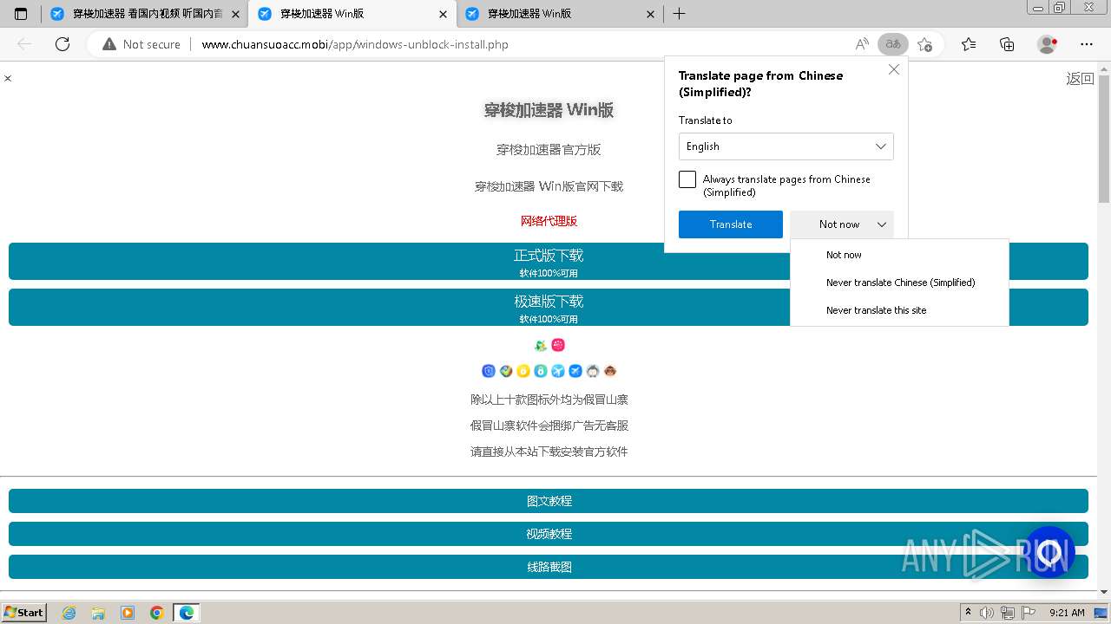
Task: Click the blue shield app icon
Action: [x=489, y=371]
